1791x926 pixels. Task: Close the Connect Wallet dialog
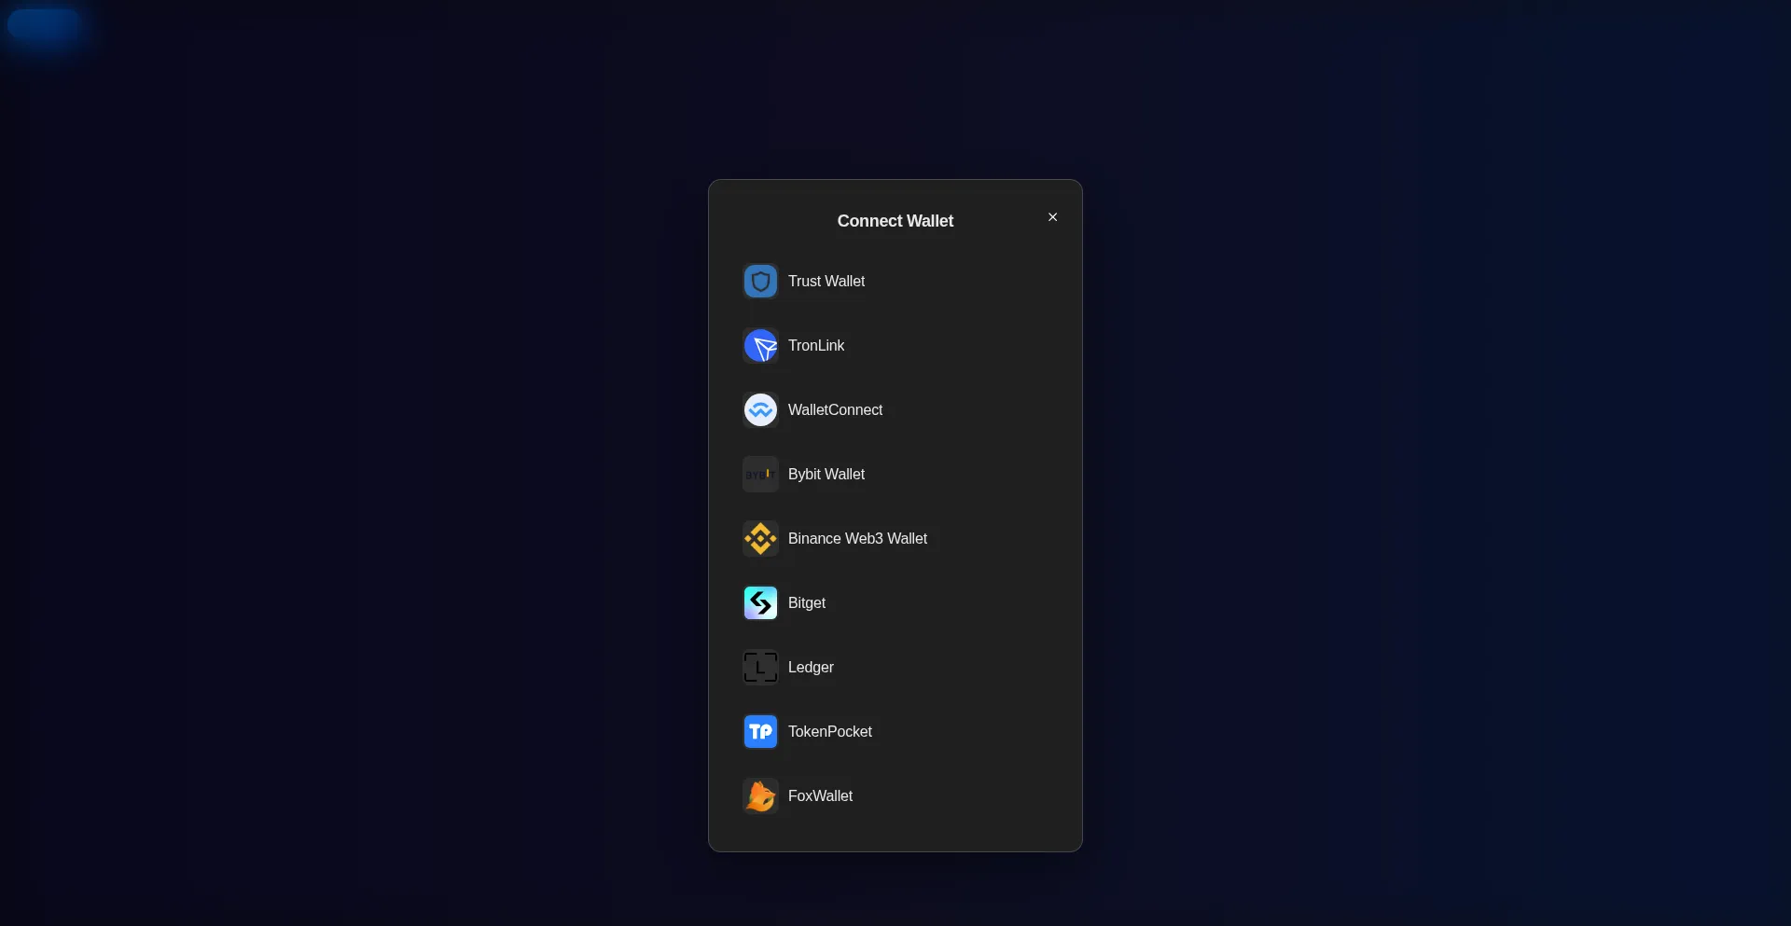tap(1052, 217)
